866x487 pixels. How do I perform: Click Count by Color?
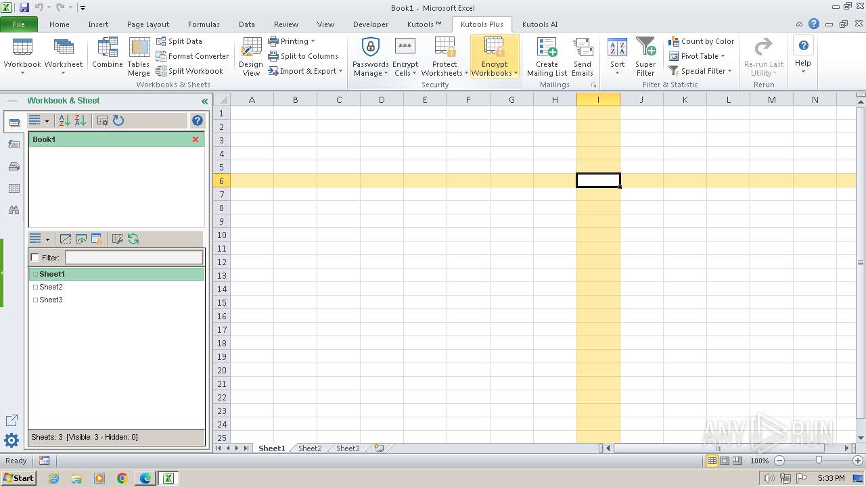tap(702, 41)
